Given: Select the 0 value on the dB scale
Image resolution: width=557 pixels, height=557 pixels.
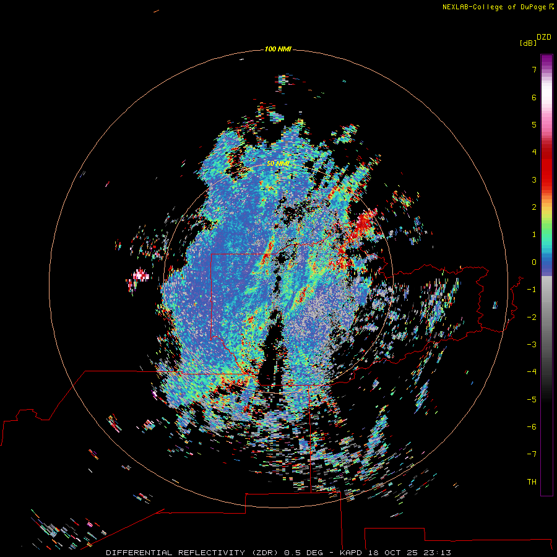Looking at the screenshot, I should click(x=534, y=262).
